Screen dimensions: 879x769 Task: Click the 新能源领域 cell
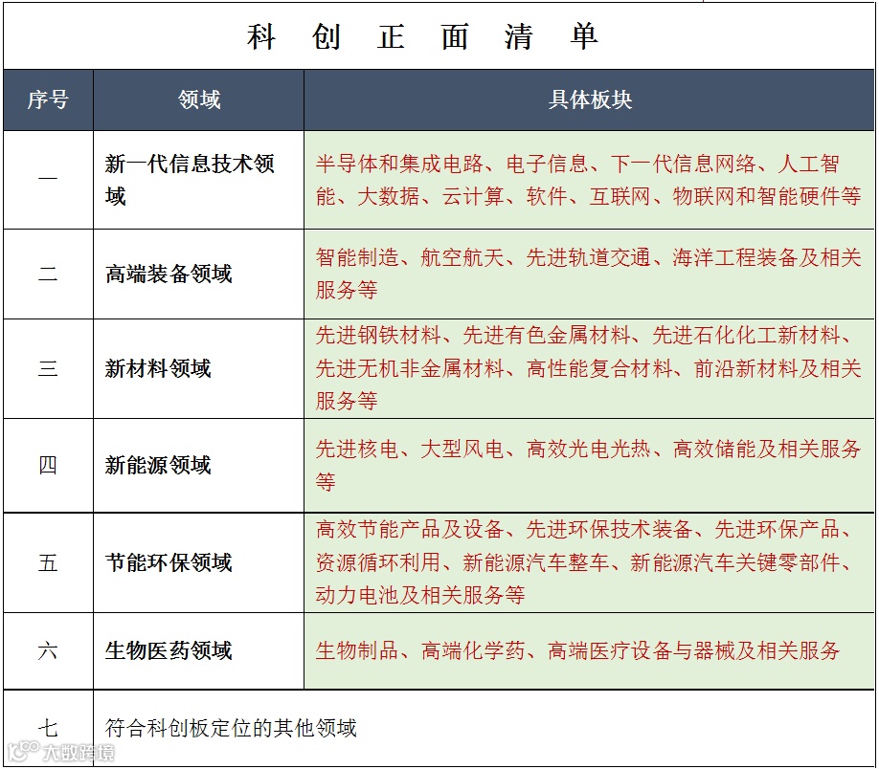pos(198,465)
